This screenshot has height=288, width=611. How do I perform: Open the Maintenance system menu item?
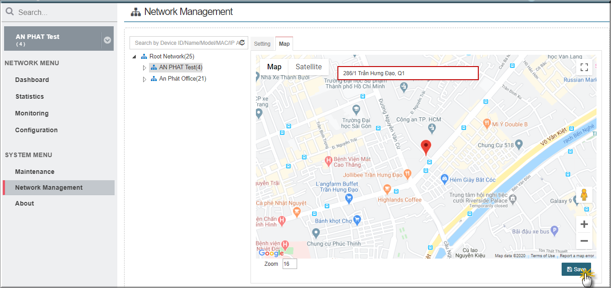34,172
